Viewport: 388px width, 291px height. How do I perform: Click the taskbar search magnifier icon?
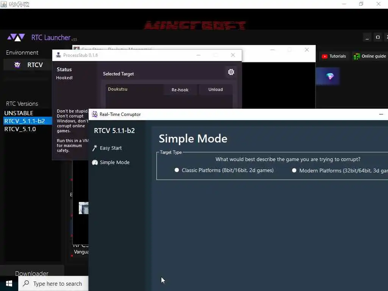(26, 283)
